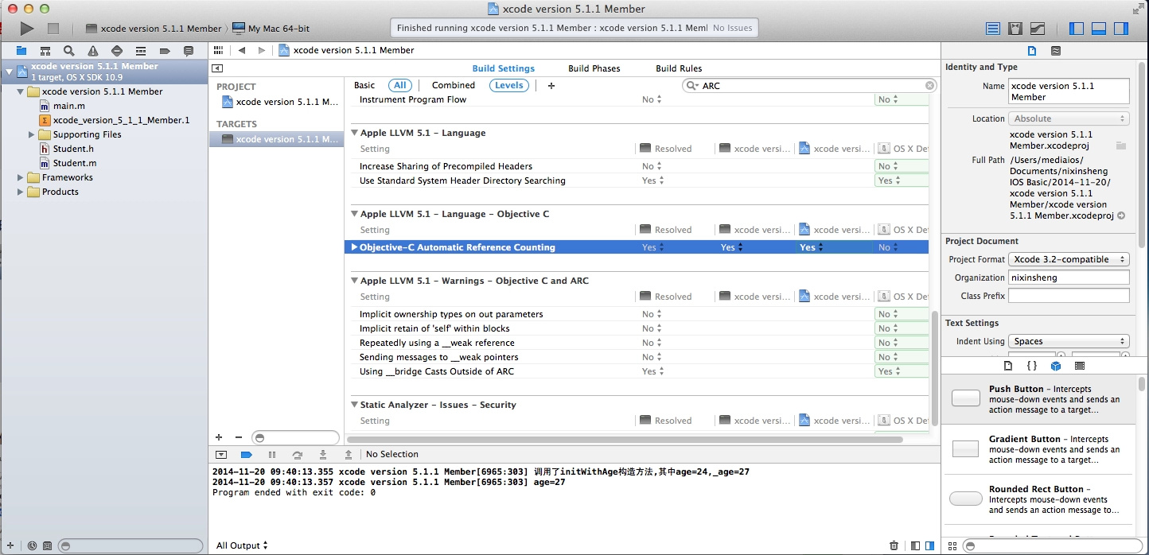Hide the project and targets list
The image size is (1149, 555).
point(217,68)
